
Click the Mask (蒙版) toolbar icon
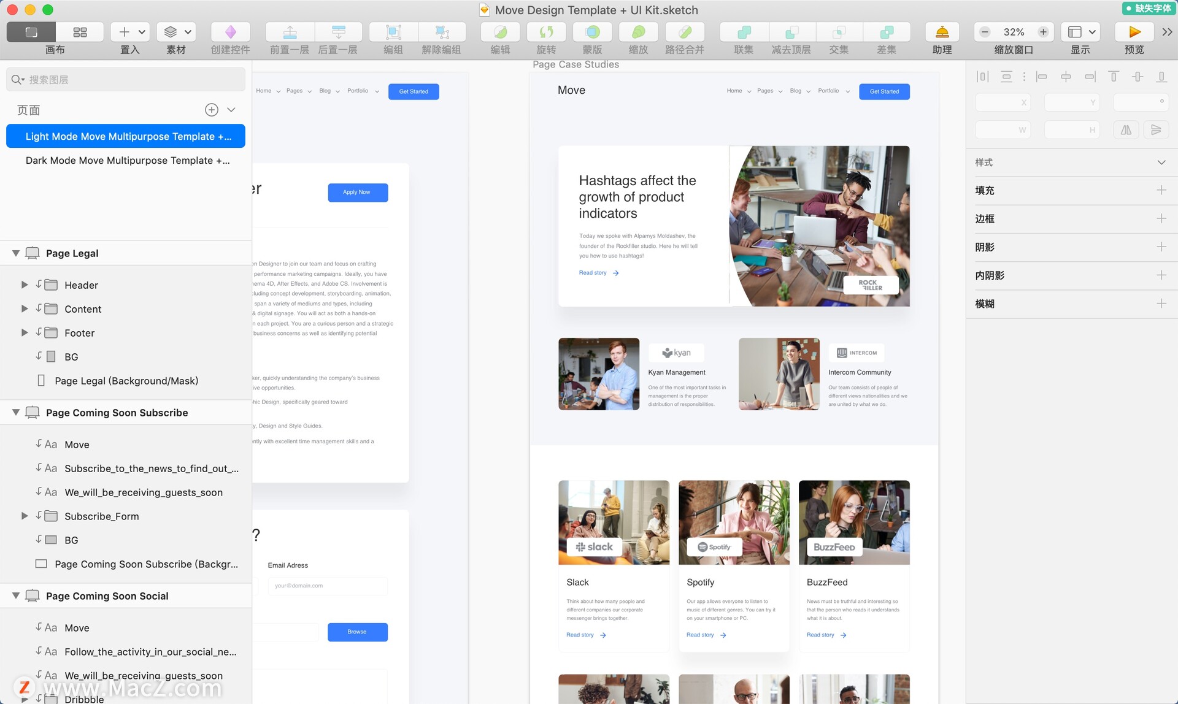[x=592, y=32]
